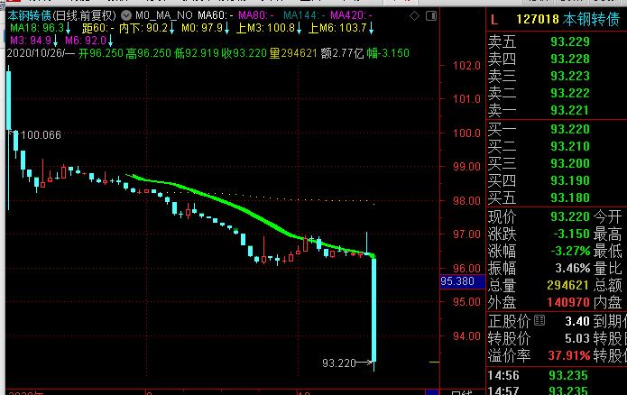Click the long cyan candle for the latest day

[373, 308]
